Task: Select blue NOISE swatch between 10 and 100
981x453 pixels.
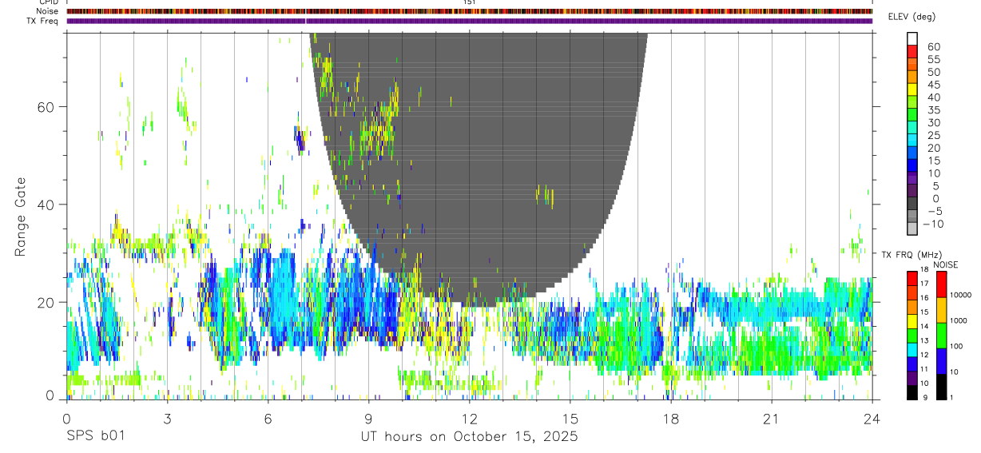Action: point(940,361)
